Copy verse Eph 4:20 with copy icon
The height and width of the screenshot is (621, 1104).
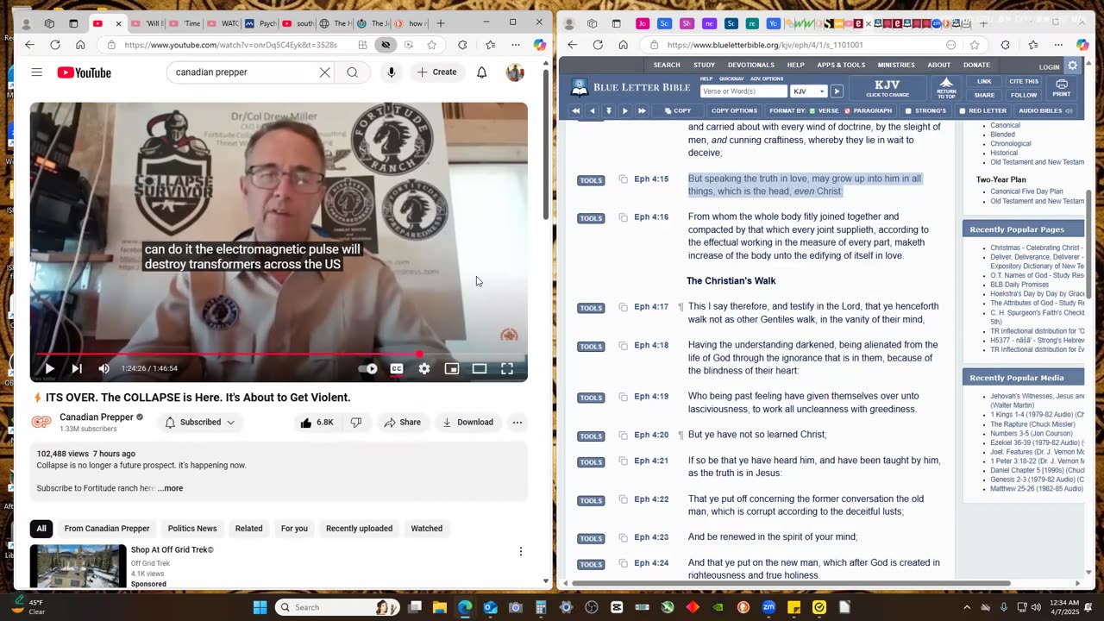pyautogui.click(x=623, y=436)
